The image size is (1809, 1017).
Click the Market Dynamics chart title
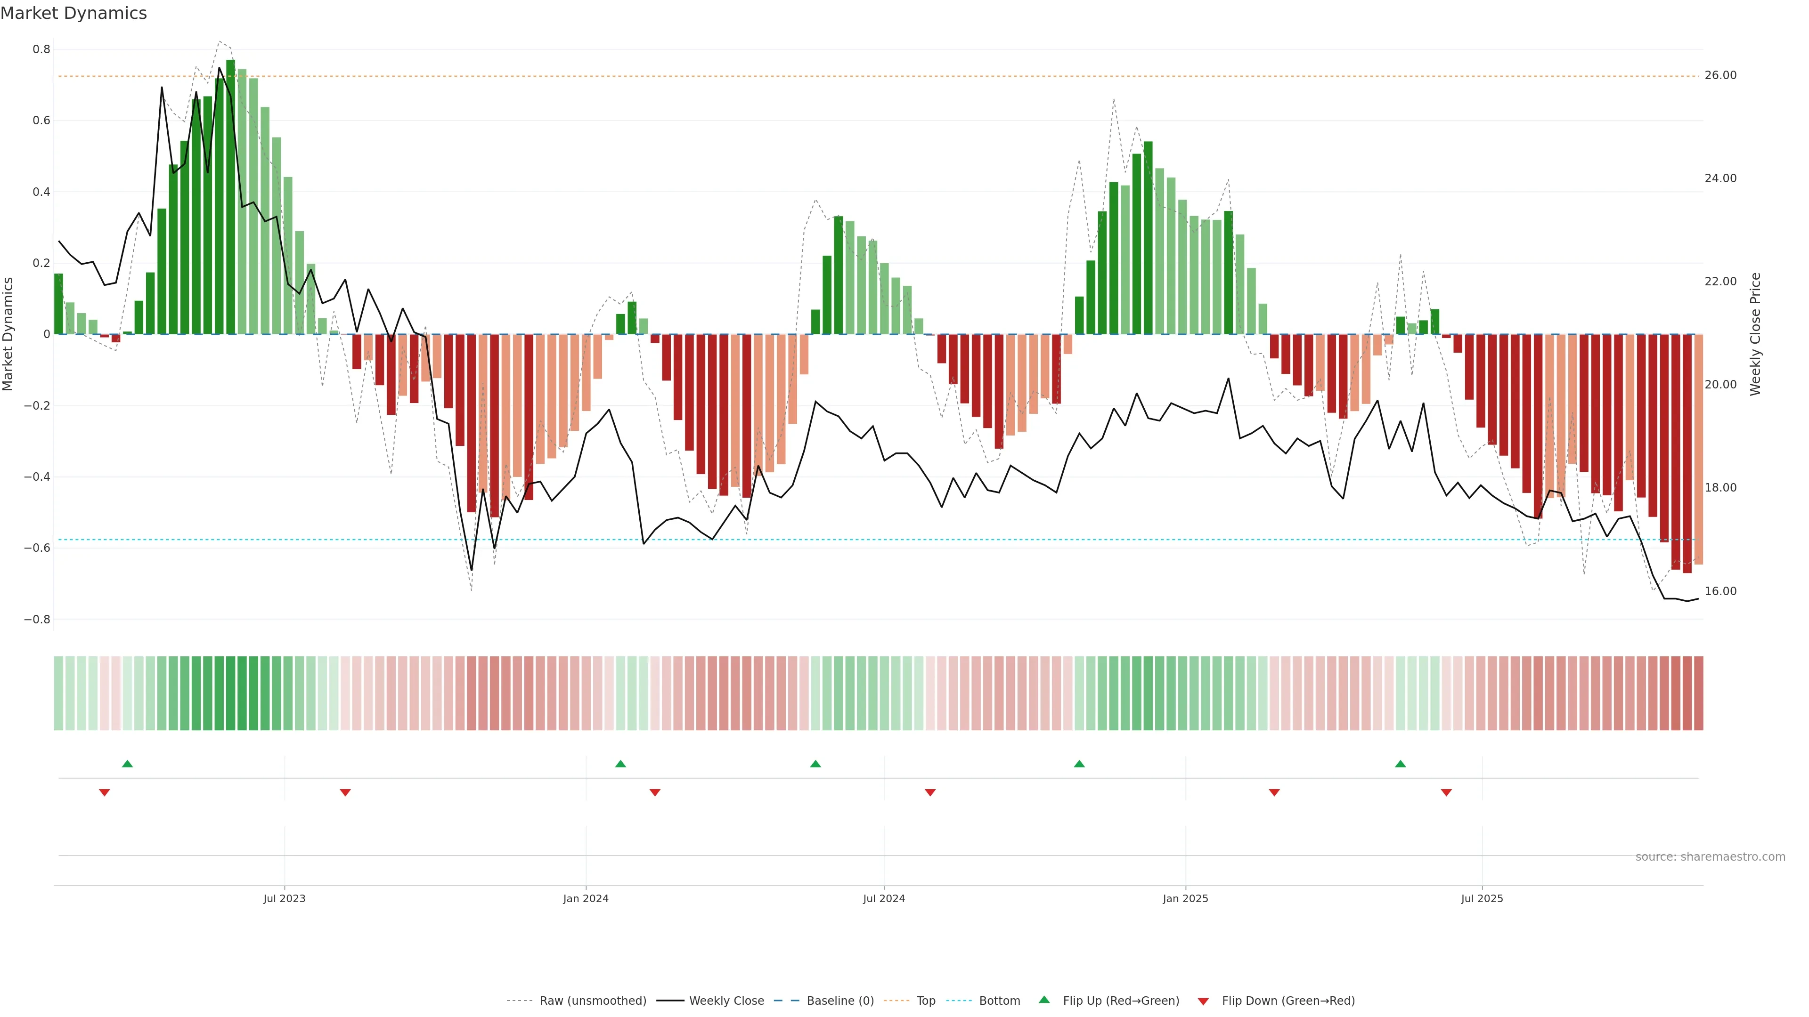(74, 13)
